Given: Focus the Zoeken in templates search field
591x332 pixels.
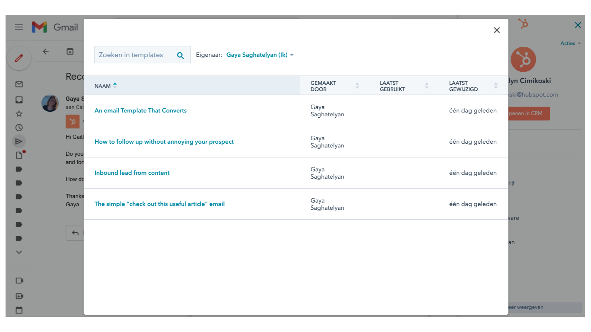Looking at the screenshot, I should [142, 55].
